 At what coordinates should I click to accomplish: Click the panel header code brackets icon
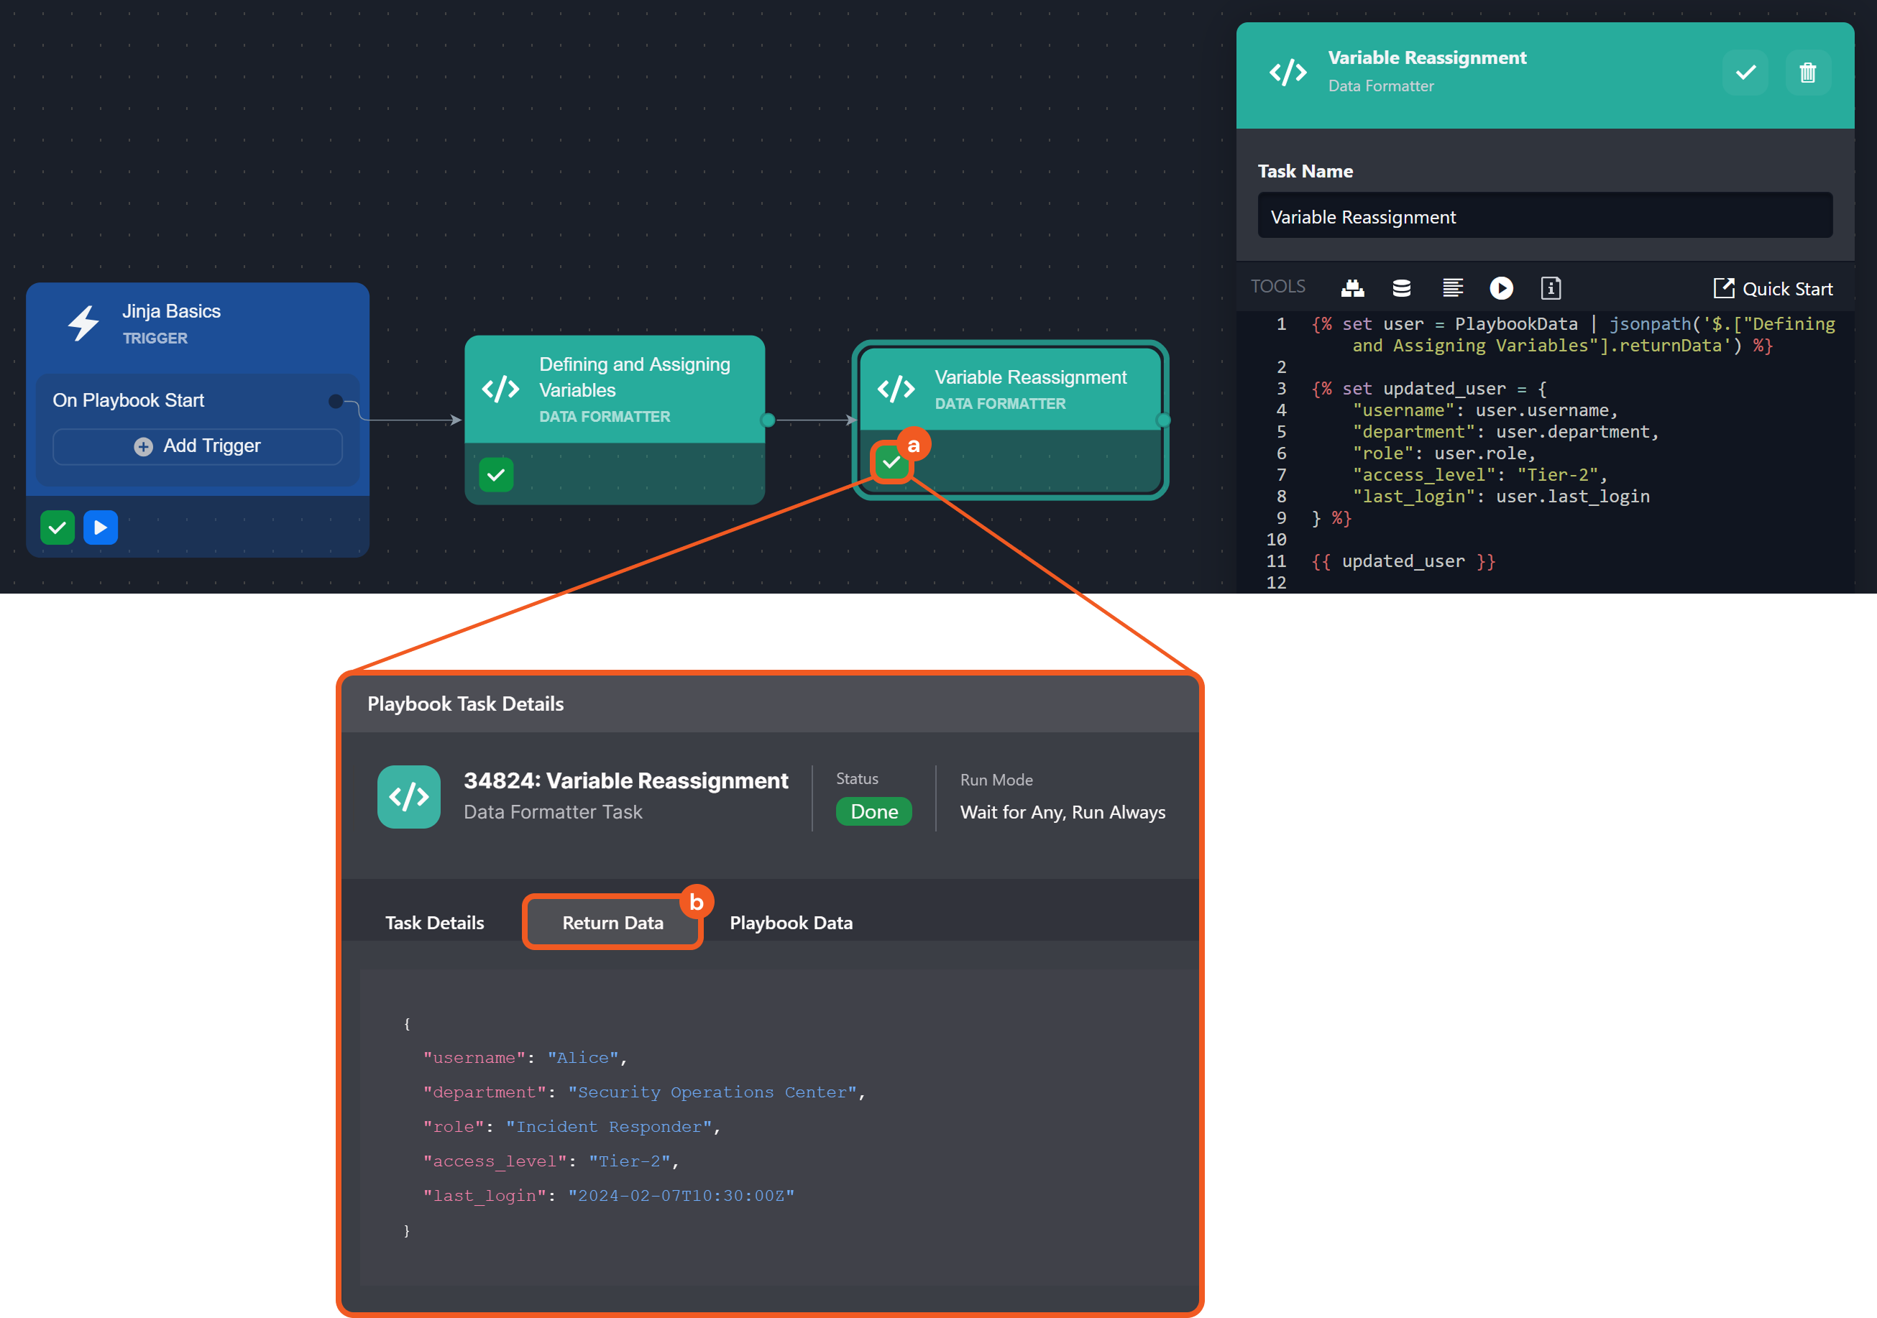coord(1288,73)
